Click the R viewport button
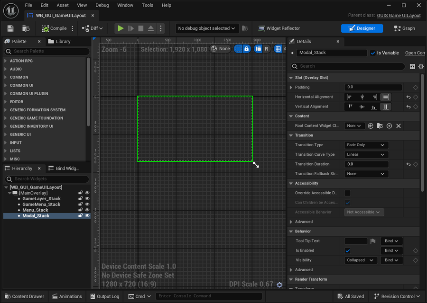 point(266,49)
